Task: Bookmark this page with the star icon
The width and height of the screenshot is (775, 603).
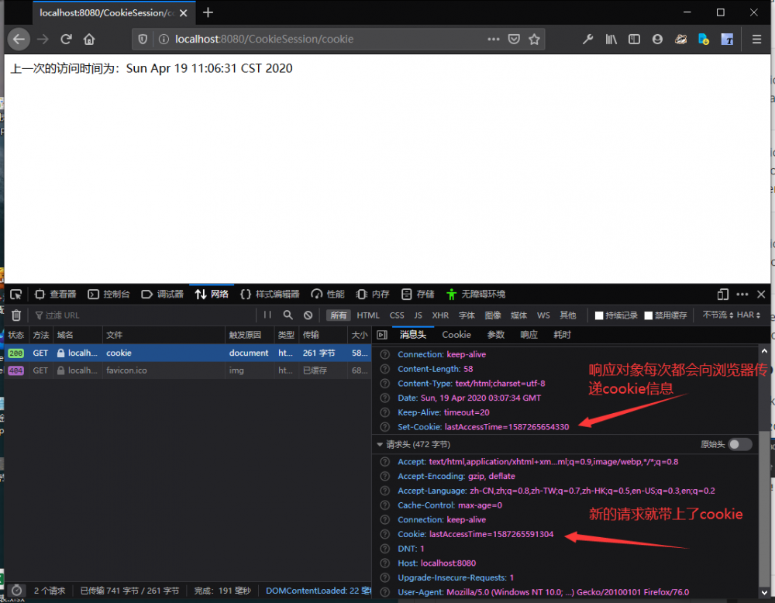Action: click(x=534, y=39)
